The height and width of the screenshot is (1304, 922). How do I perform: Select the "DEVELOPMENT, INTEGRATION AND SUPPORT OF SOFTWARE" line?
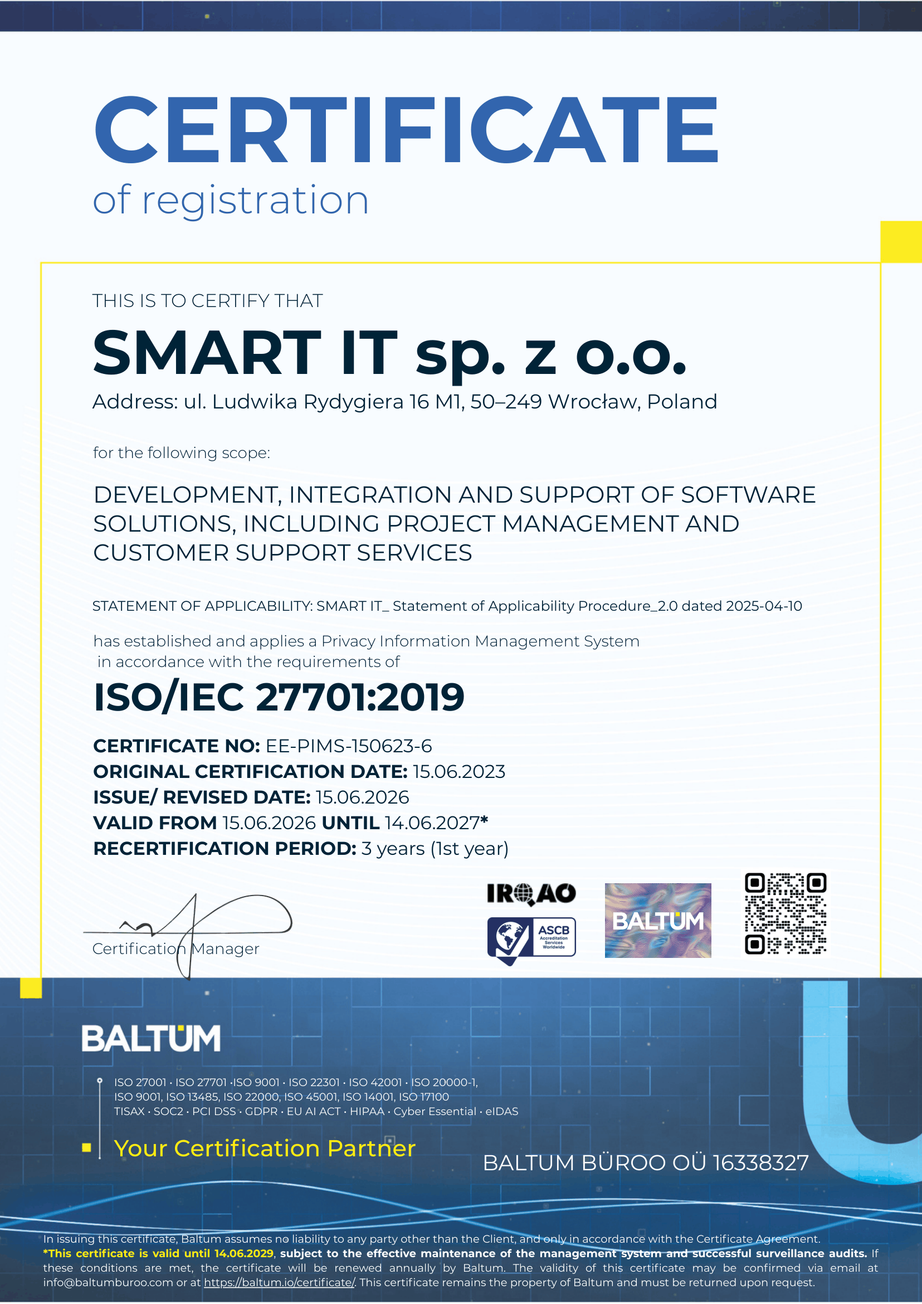pyautogui.click(x=455, y=495)
